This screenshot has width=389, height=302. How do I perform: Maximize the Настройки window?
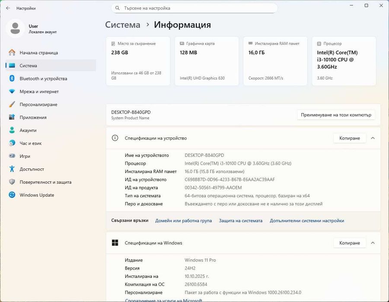coord(366,6)
